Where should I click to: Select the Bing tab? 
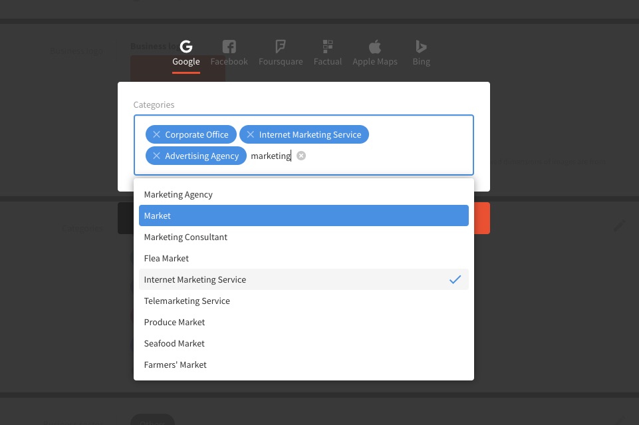pyautogui.click(x=421, y=53)
